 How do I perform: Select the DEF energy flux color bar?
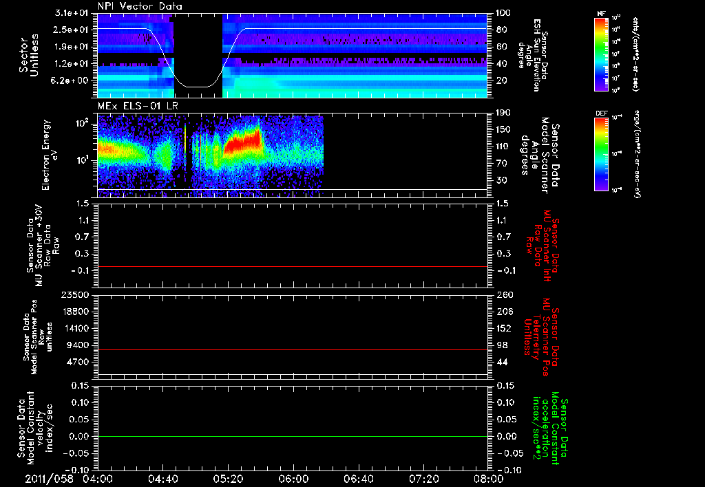pos(602,154)
